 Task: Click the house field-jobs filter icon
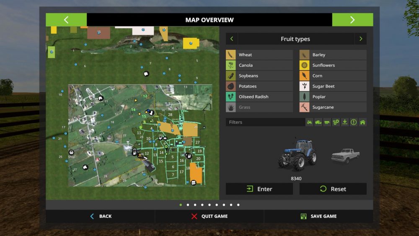(362, 122)
